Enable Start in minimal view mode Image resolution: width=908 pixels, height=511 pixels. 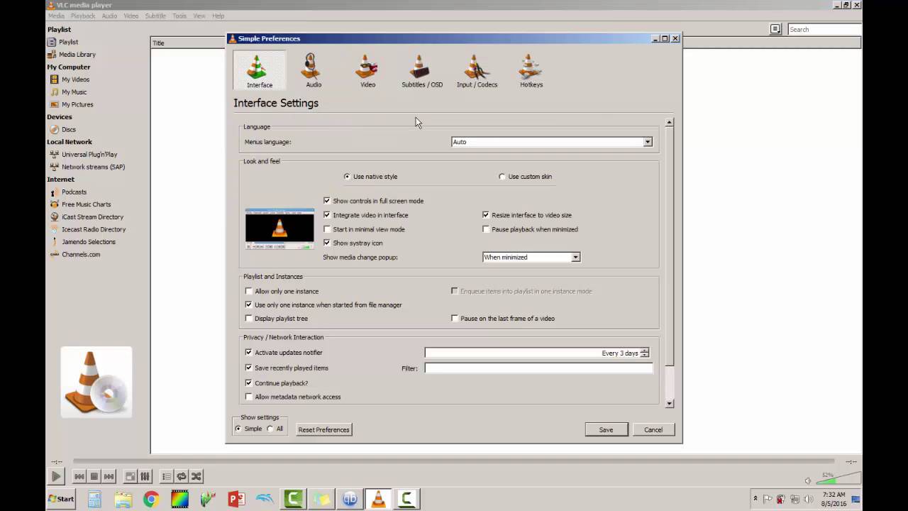coord(327,229)
